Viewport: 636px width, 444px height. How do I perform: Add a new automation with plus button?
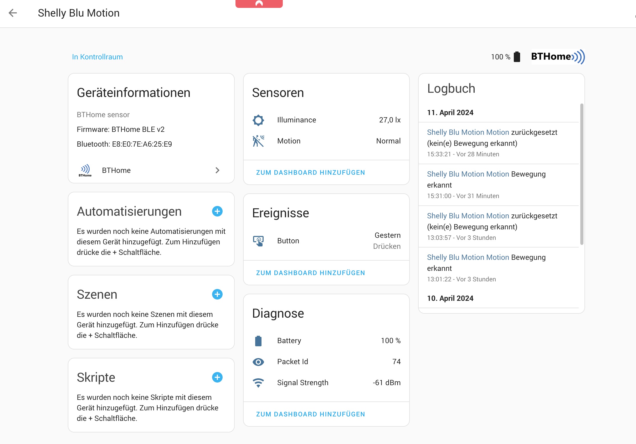coord(217,211)
